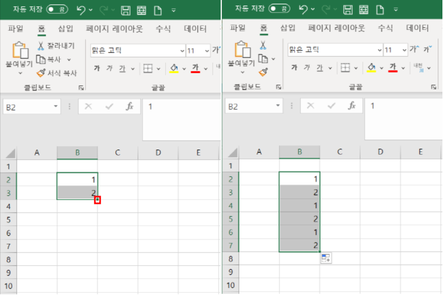Open 파일 tab in left window
This screenshot has height=298, width=444.
click(x=16, y=29)
